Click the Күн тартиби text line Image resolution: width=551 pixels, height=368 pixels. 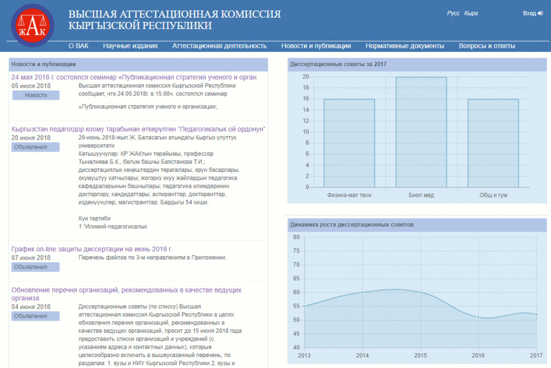(x=95, y=219)
